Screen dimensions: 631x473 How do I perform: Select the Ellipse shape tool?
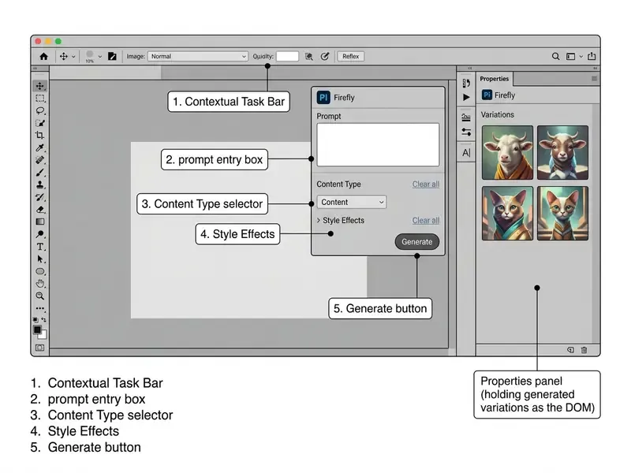point(40,271)
